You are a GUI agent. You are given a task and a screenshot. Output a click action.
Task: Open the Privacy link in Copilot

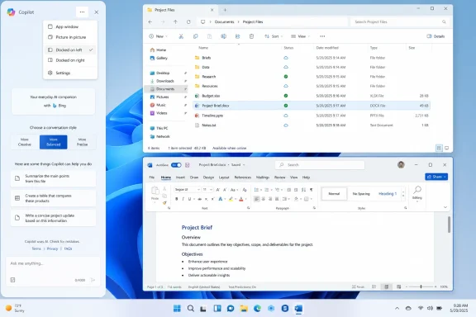(52, 248)
